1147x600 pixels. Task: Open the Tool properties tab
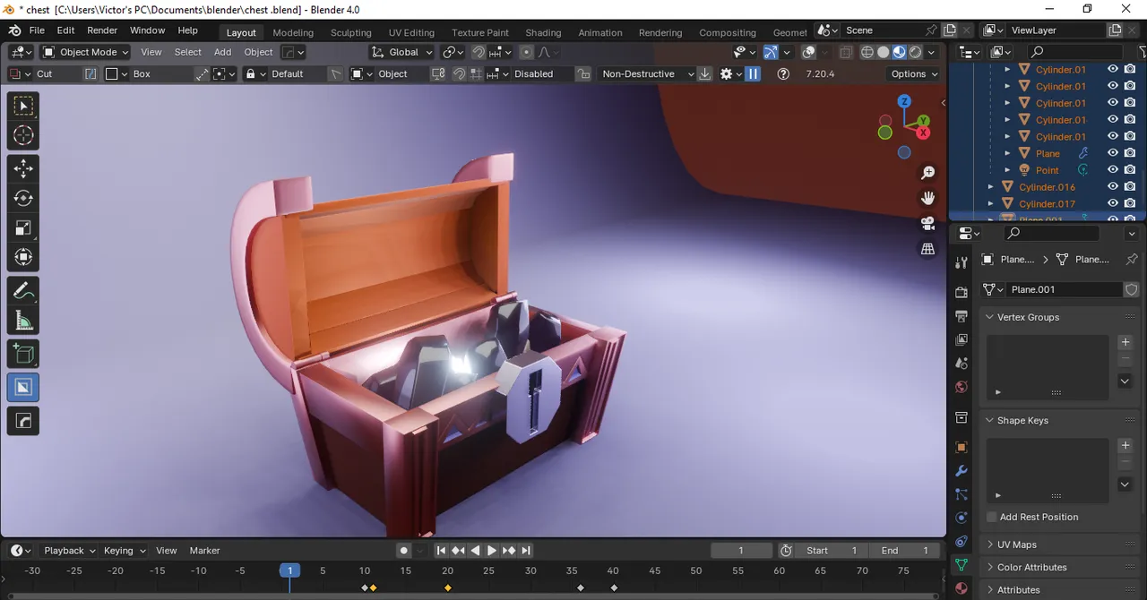pos(962,262)
